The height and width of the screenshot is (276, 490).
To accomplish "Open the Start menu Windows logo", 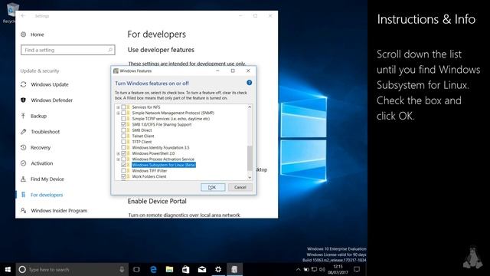I will [8, 269].
